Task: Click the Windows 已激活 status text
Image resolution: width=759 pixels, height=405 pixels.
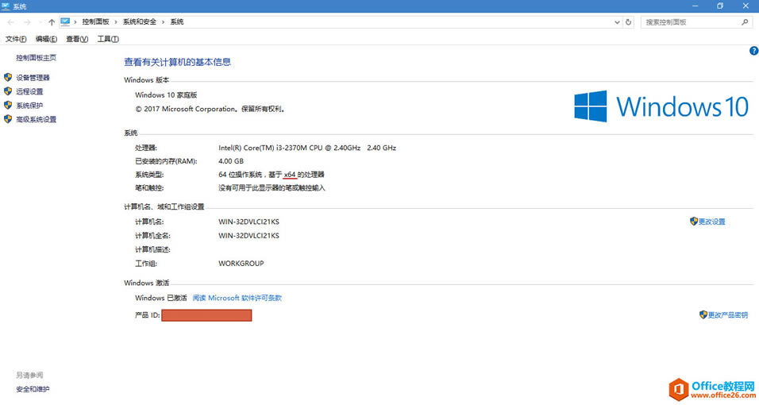Action: 160,298
